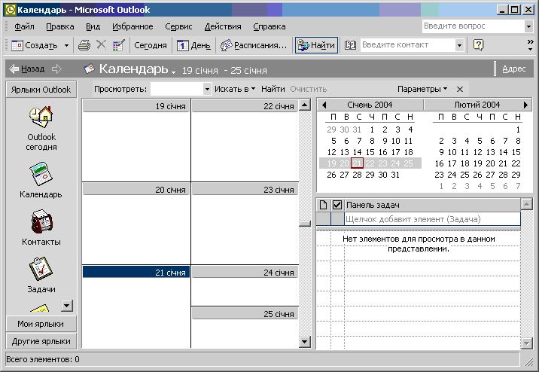The height and width of the screenshot is (372, 539).
Task: Click the task icon column header
Action: point(323,205)
